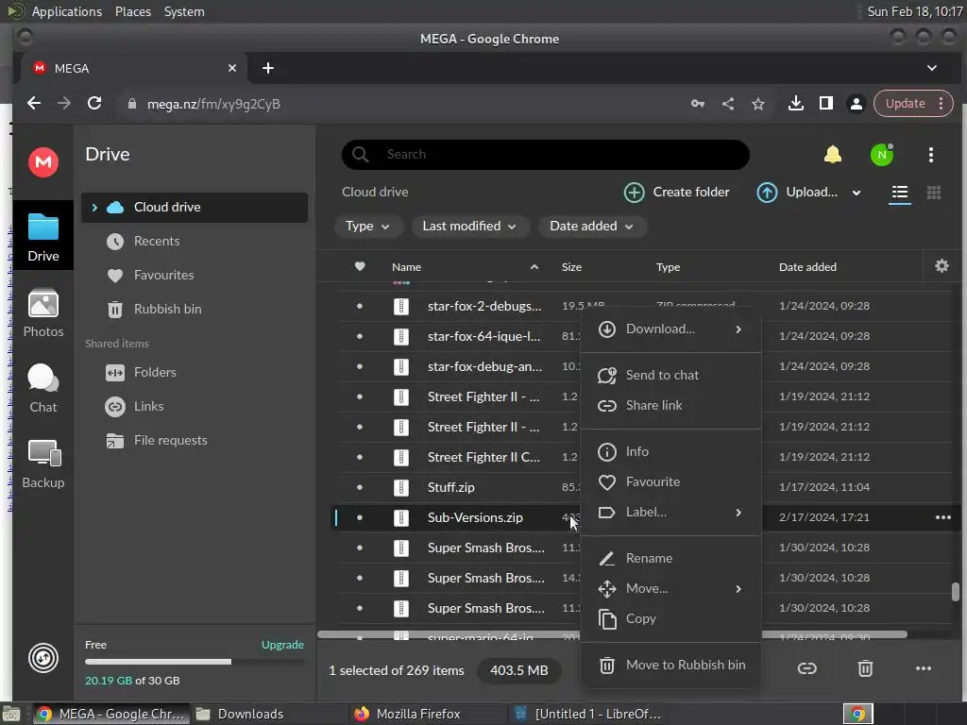Viewport: 967px width, 725px height.
Task: Open Chrome tab search dropdown
Action: [x=931, y=68]
